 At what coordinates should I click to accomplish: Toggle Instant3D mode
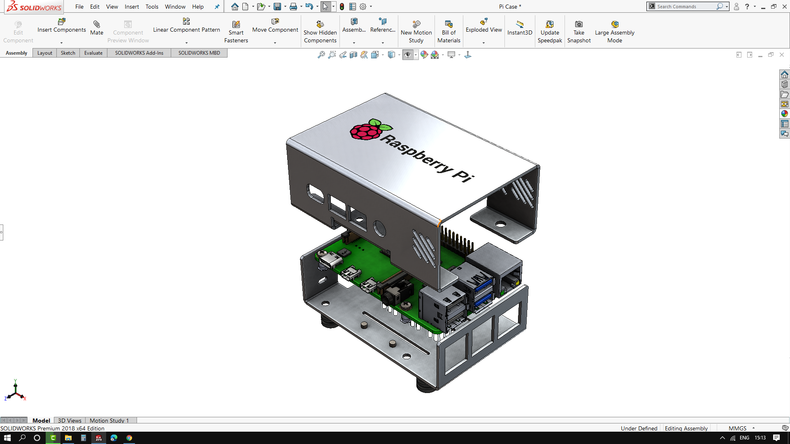[x=520, y=28]
